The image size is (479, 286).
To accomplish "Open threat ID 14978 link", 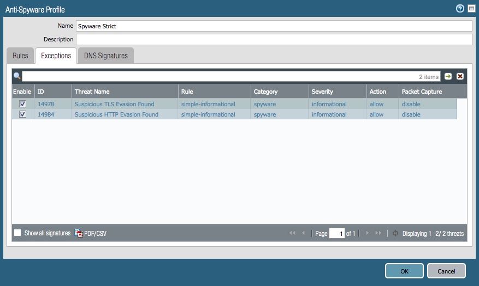I will click(46, 104).
